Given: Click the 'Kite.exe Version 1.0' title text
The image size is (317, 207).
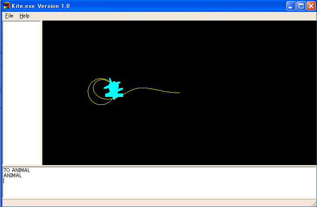Looking at the screenshot, I should pyautogui.click(x=41, y=6).
